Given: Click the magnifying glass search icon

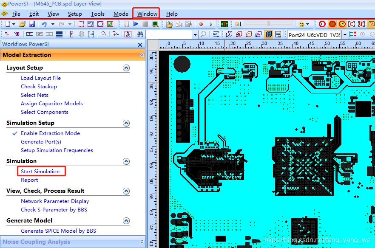Looking at the screenshot, I should 203,34.
